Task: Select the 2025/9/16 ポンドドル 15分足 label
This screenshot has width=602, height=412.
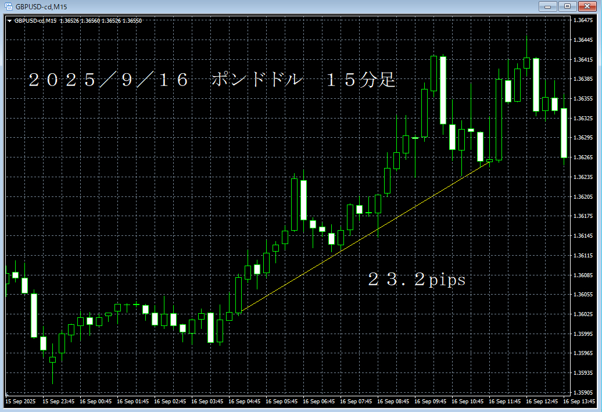Action: coord(212,80)
